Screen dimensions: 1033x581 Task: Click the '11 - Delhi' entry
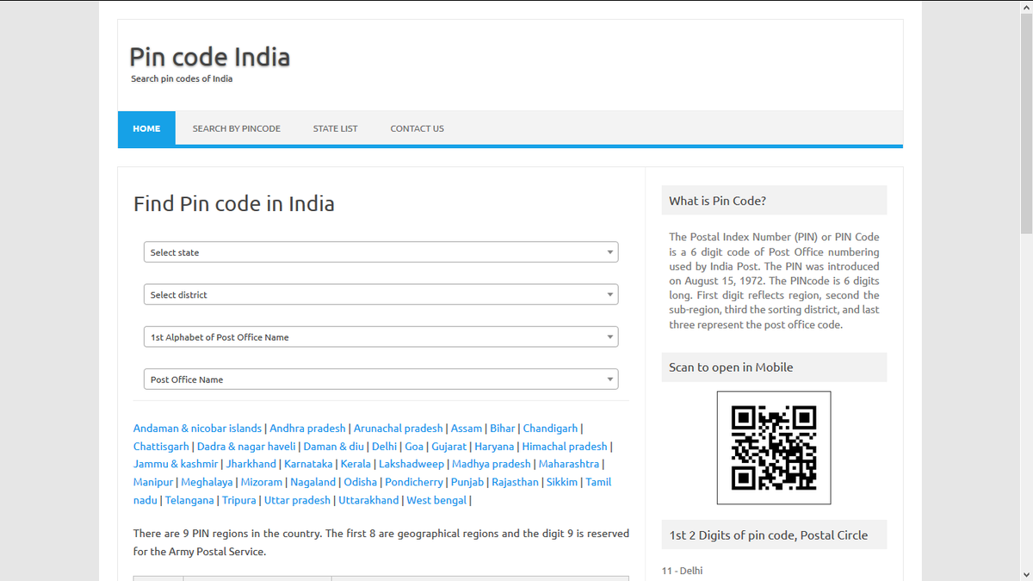coord(683,571)
